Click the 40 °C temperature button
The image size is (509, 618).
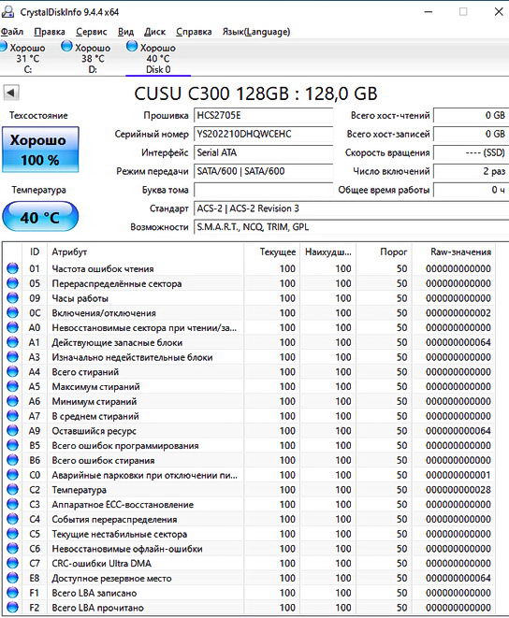(x=40, y=217)
